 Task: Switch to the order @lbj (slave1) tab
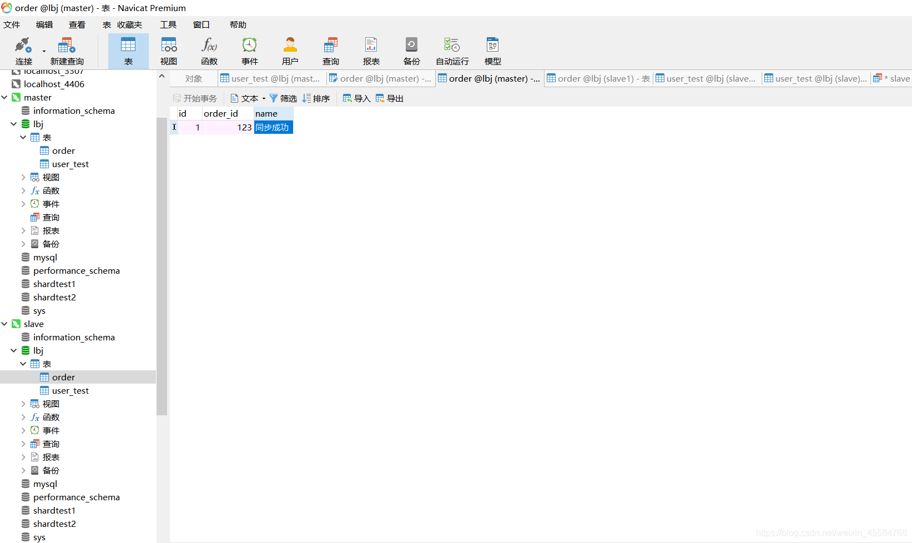click(598, 78)
